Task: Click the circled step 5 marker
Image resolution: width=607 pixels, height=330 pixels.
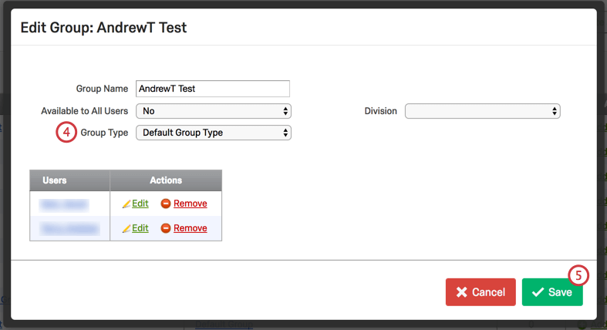Action: click(578, 275)
